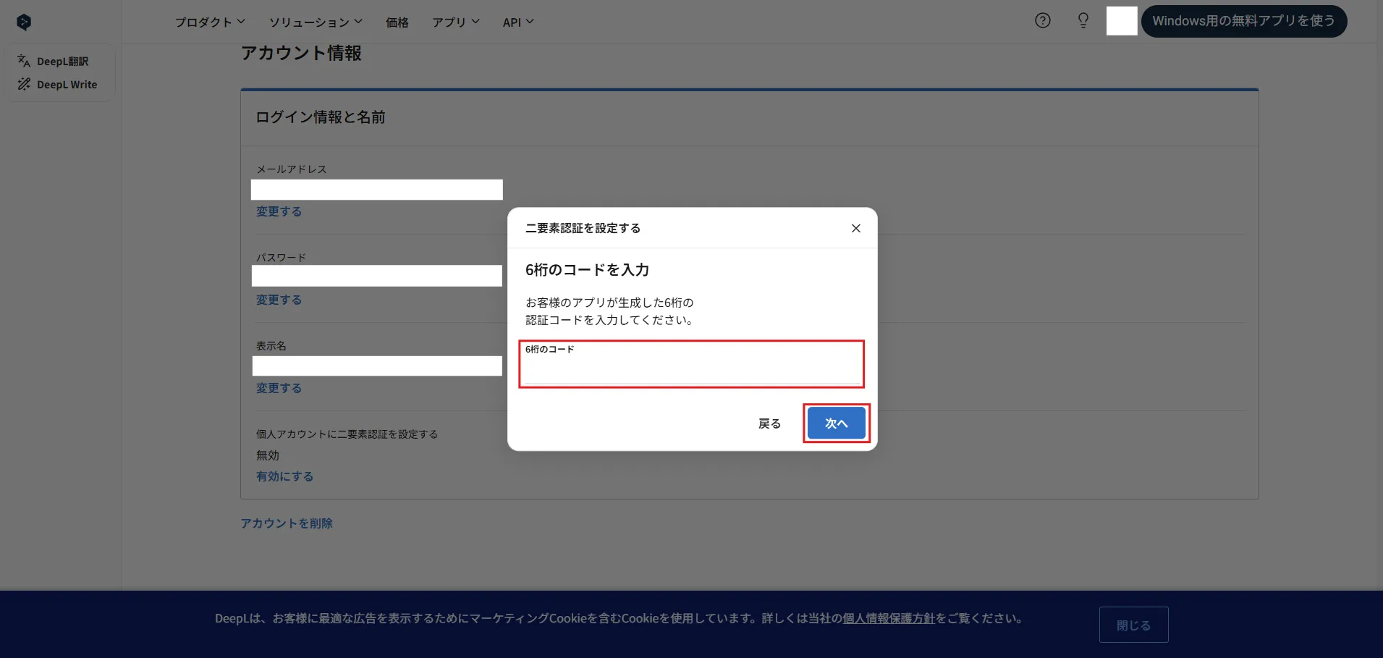Click 変更する under 表示名
Viewport: 1383px width, 658px height.
coord(279,388)
